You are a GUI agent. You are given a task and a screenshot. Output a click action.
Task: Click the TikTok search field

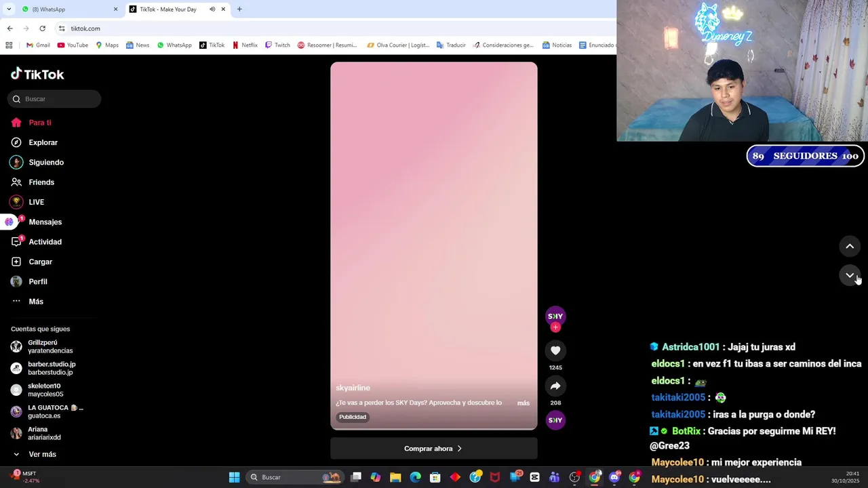[x=54, y=99]
